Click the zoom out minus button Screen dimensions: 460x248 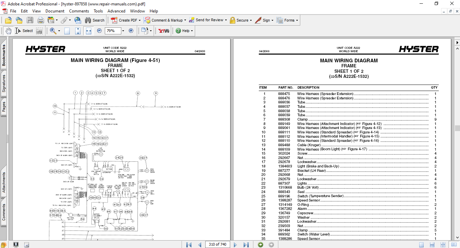[x=99, y=31]
